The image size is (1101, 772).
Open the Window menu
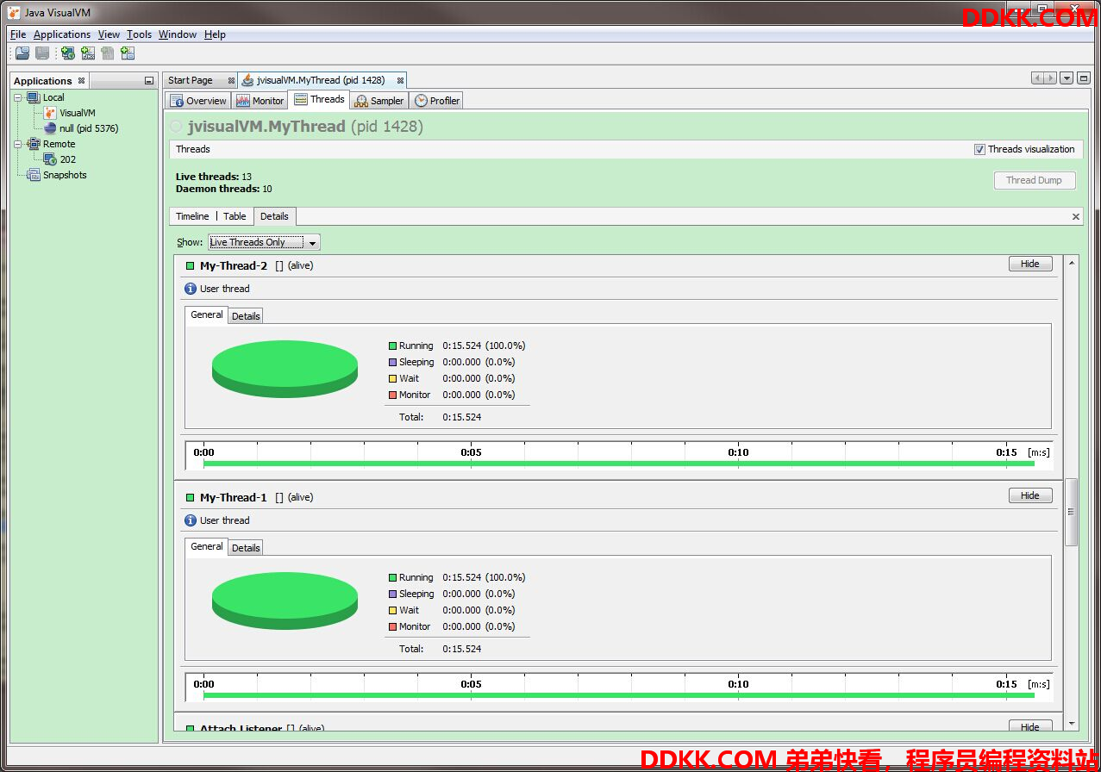178,34
